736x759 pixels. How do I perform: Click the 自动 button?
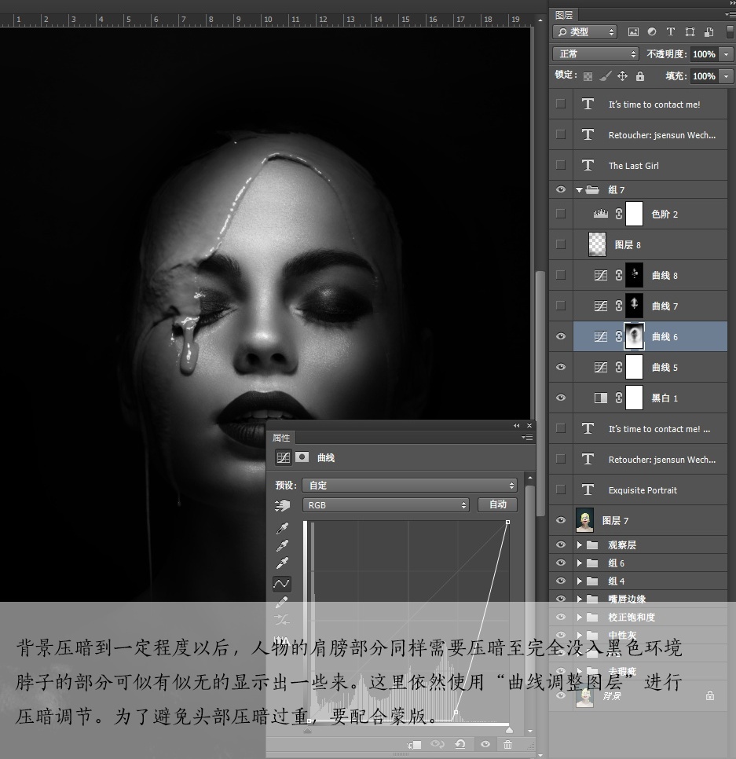497,504
